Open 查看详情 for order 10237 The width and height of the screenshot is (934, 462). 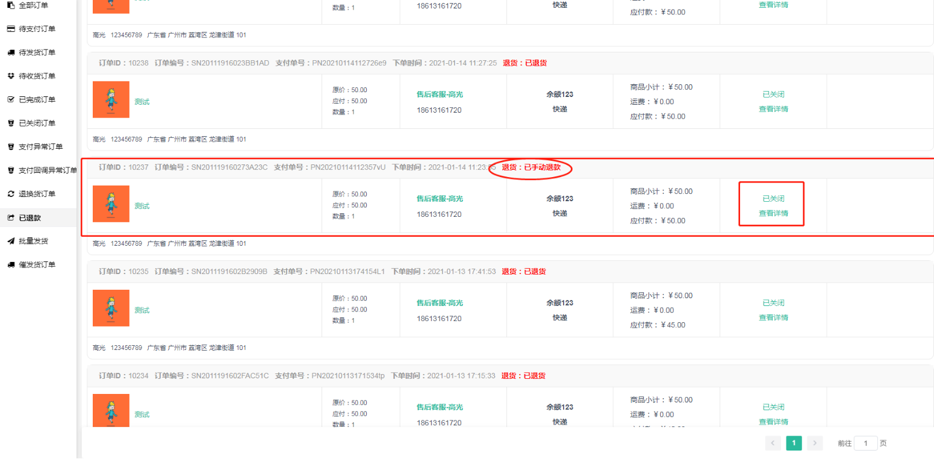pyautogui.click(x=773, y=213)
